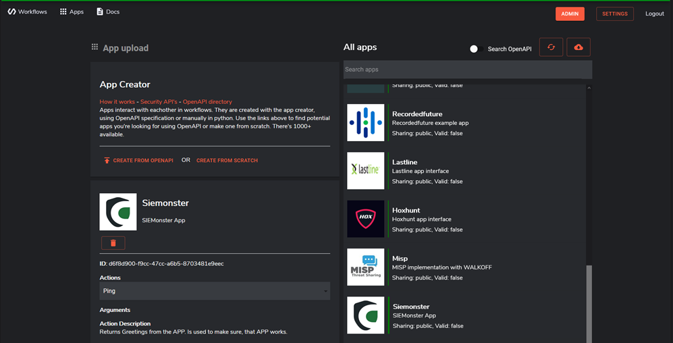Click the Recordedfuture app title
Image resolution: width=673 pixels, height=343 pixels.
pyautogui.click(x=417, y=114)
